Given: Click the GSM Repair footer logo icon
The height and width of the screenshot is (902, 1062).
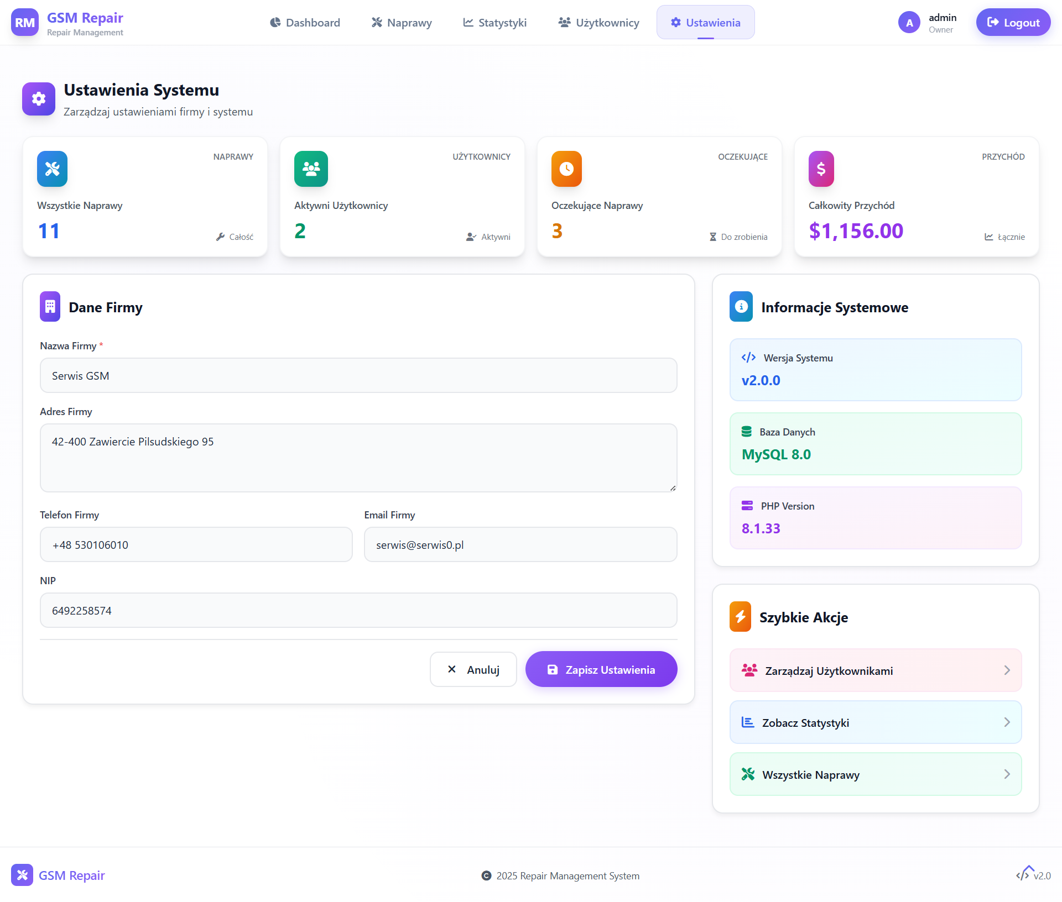Looking at the screenshot, I should click(x=22, y=875).
